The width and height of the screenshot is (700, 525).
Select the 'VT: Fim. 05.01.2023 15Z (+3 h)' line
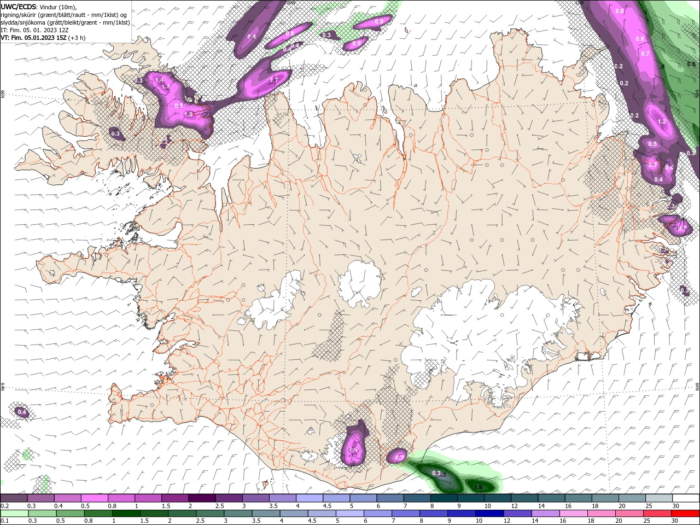43,38
